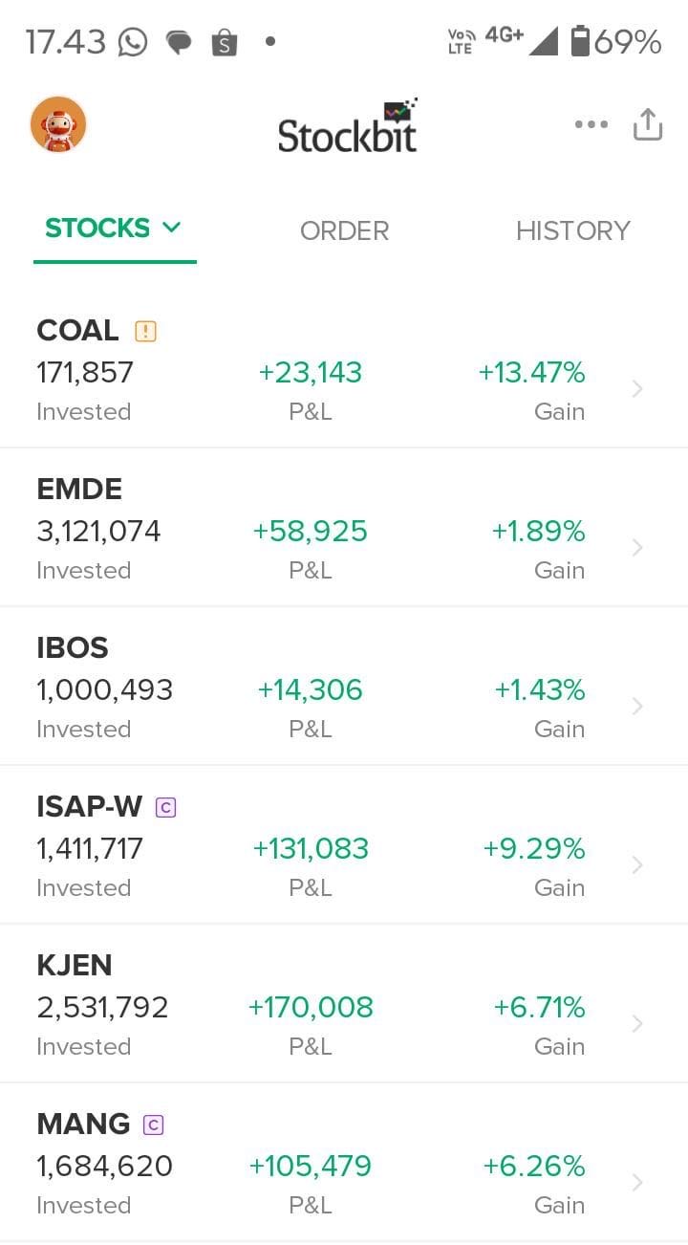Tap the MANG 1,684,620 invested amount
The height and width of the screenshot is (1245, 688).
click(x=105, y=1166)
